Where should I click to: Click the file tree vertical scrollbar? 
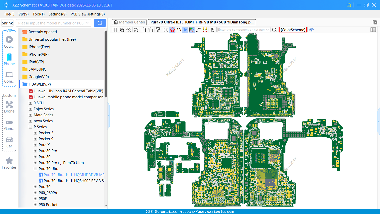coord(106,64)
